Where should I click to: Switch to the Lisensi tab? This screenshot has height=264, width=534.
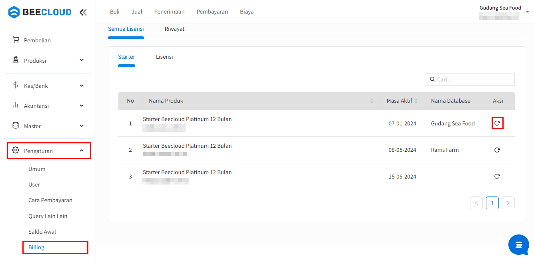[x=164, y=57]
